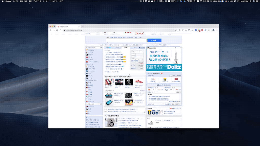260x146 pixels.
Task: Click the Nikkei stock chart image
Action: [x=137, y=55]
